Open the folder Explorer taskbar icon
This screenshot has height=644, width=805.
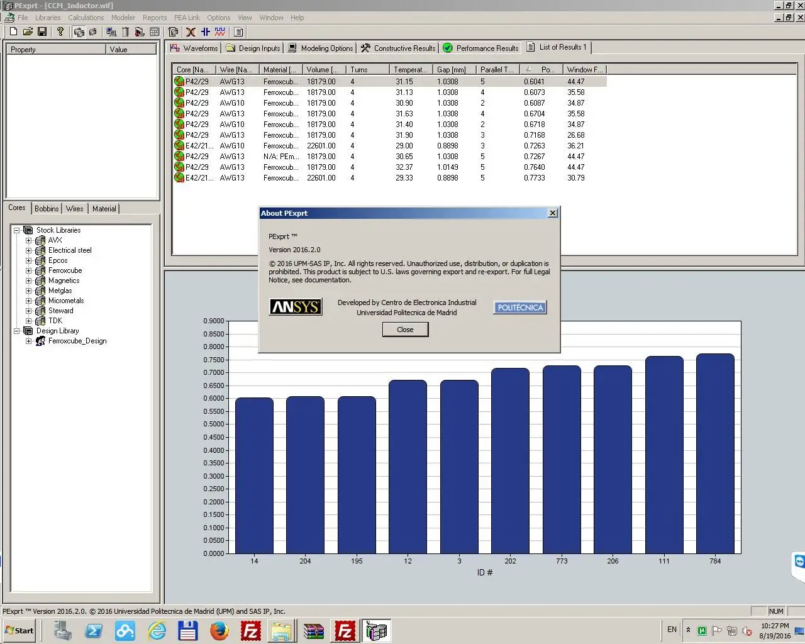click(x=281, y=630)
